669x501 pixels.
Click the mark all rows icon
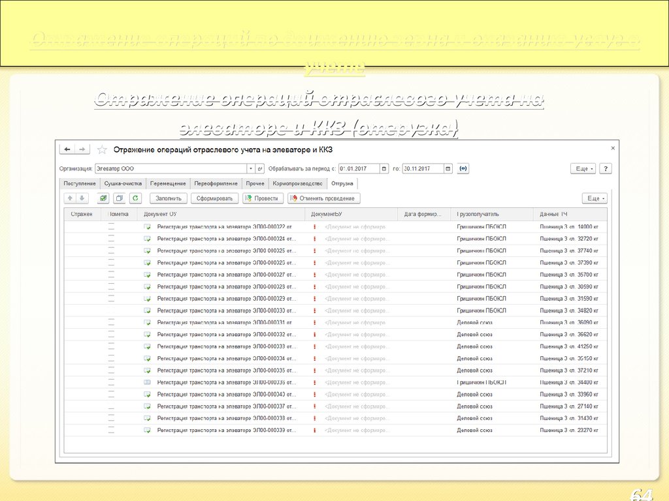tap(103, 198)
